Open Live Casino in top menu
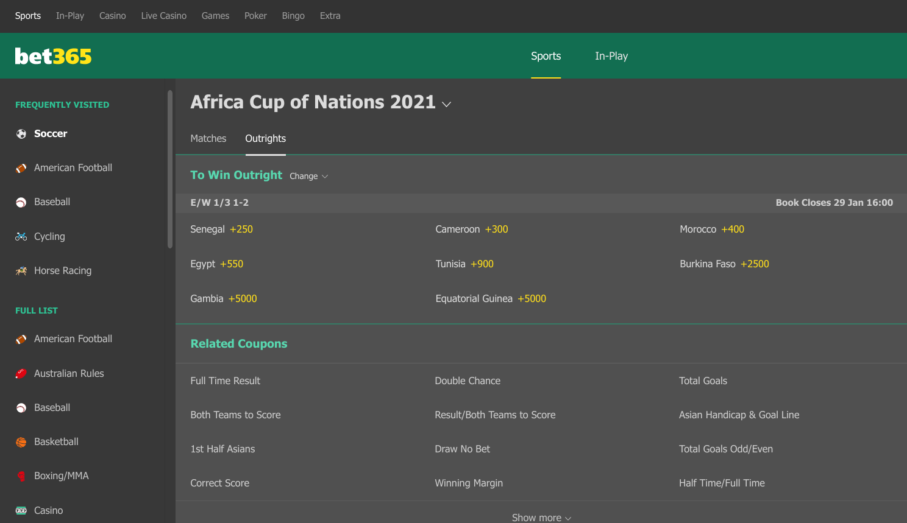This screenshot has width=907, height=523. click(x=164, y=16)
